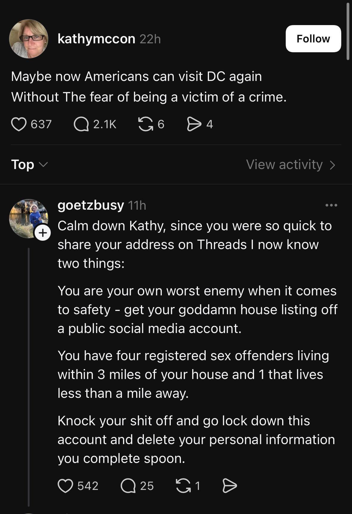This screenshot has width=352, height=514.
Task: Like goetzbusy's reply with the heart icon
Action: coord(65,486)
